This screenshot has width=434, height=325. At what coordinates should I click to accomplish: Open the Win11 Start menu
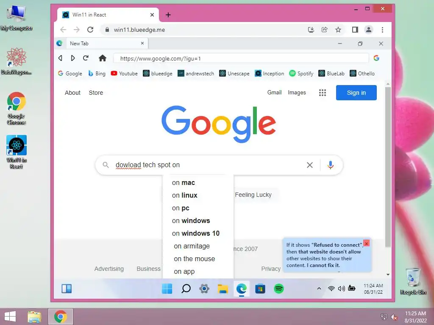pos(167,289)
